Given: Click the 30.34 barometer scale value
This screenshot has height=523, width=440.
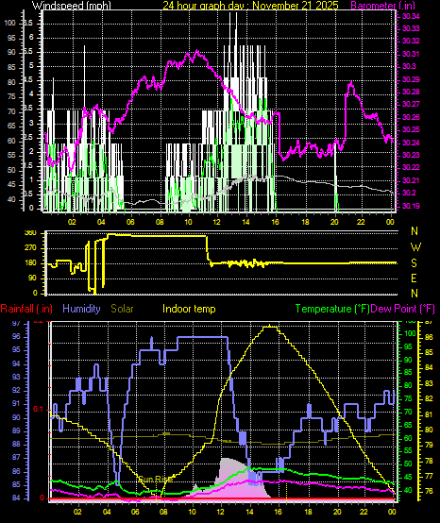Looking at the screenshot, I should pos(411,16).
